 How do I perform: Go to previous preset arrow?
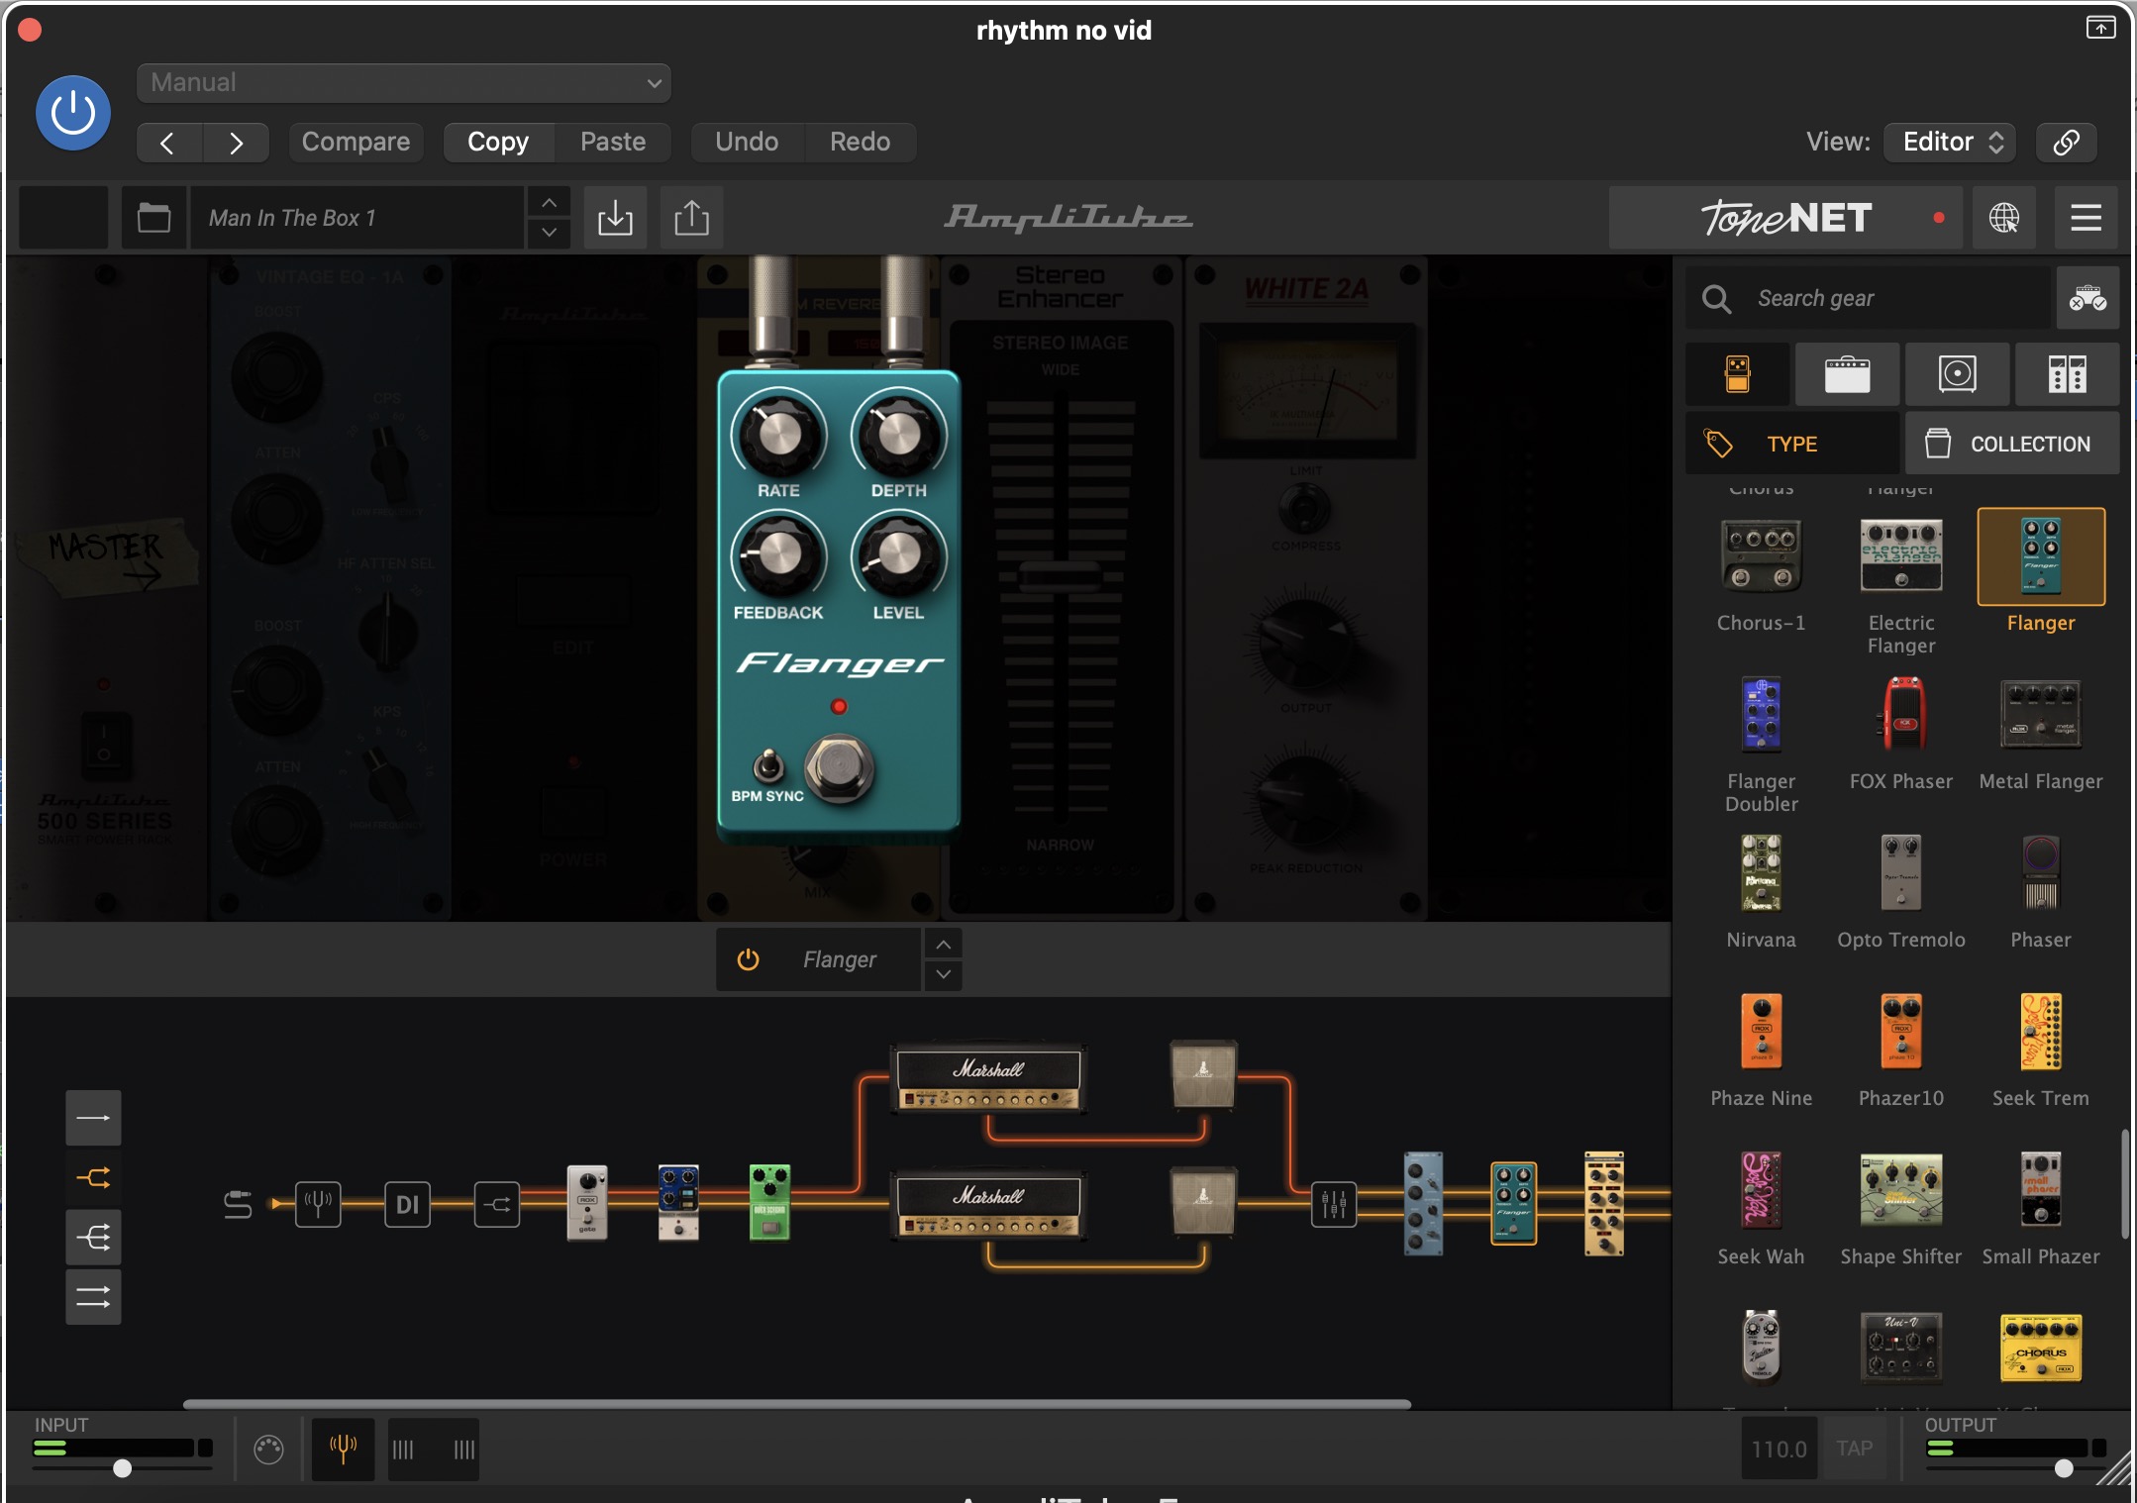click(x=168, y=143)
